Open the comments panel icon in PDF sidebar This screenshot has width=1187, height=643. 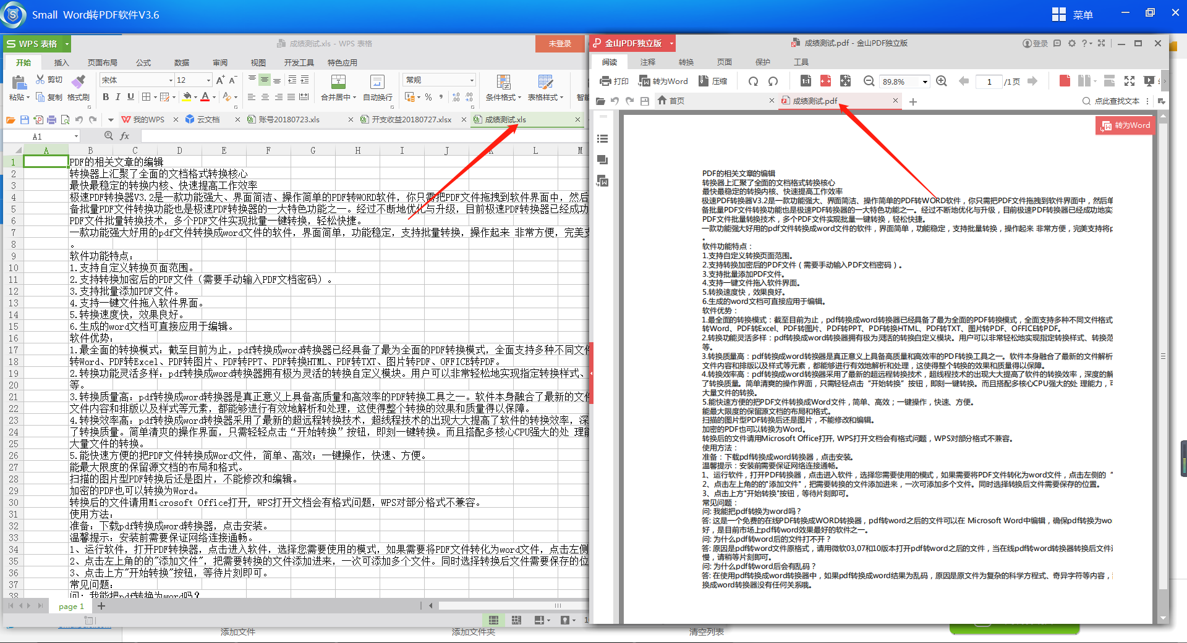click(602, 160)
